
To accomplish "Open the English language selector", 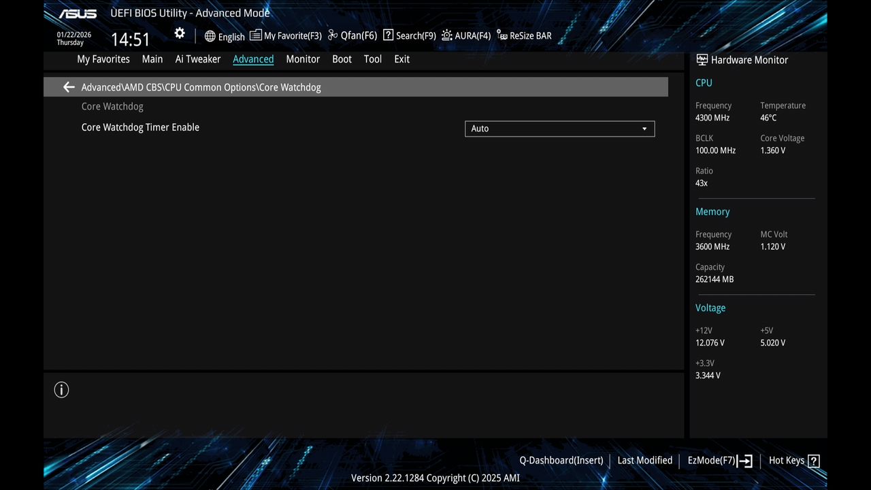I will pyautogui.click(x=225, y=36).
